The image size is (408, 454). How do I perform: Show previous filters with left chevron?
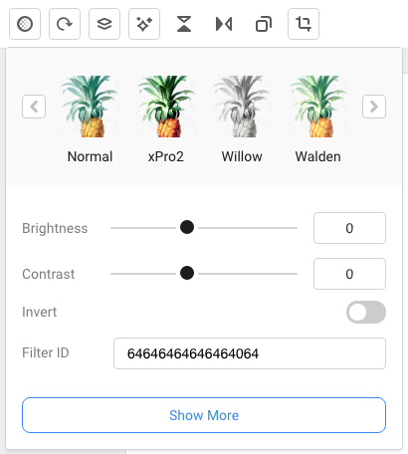34,107
